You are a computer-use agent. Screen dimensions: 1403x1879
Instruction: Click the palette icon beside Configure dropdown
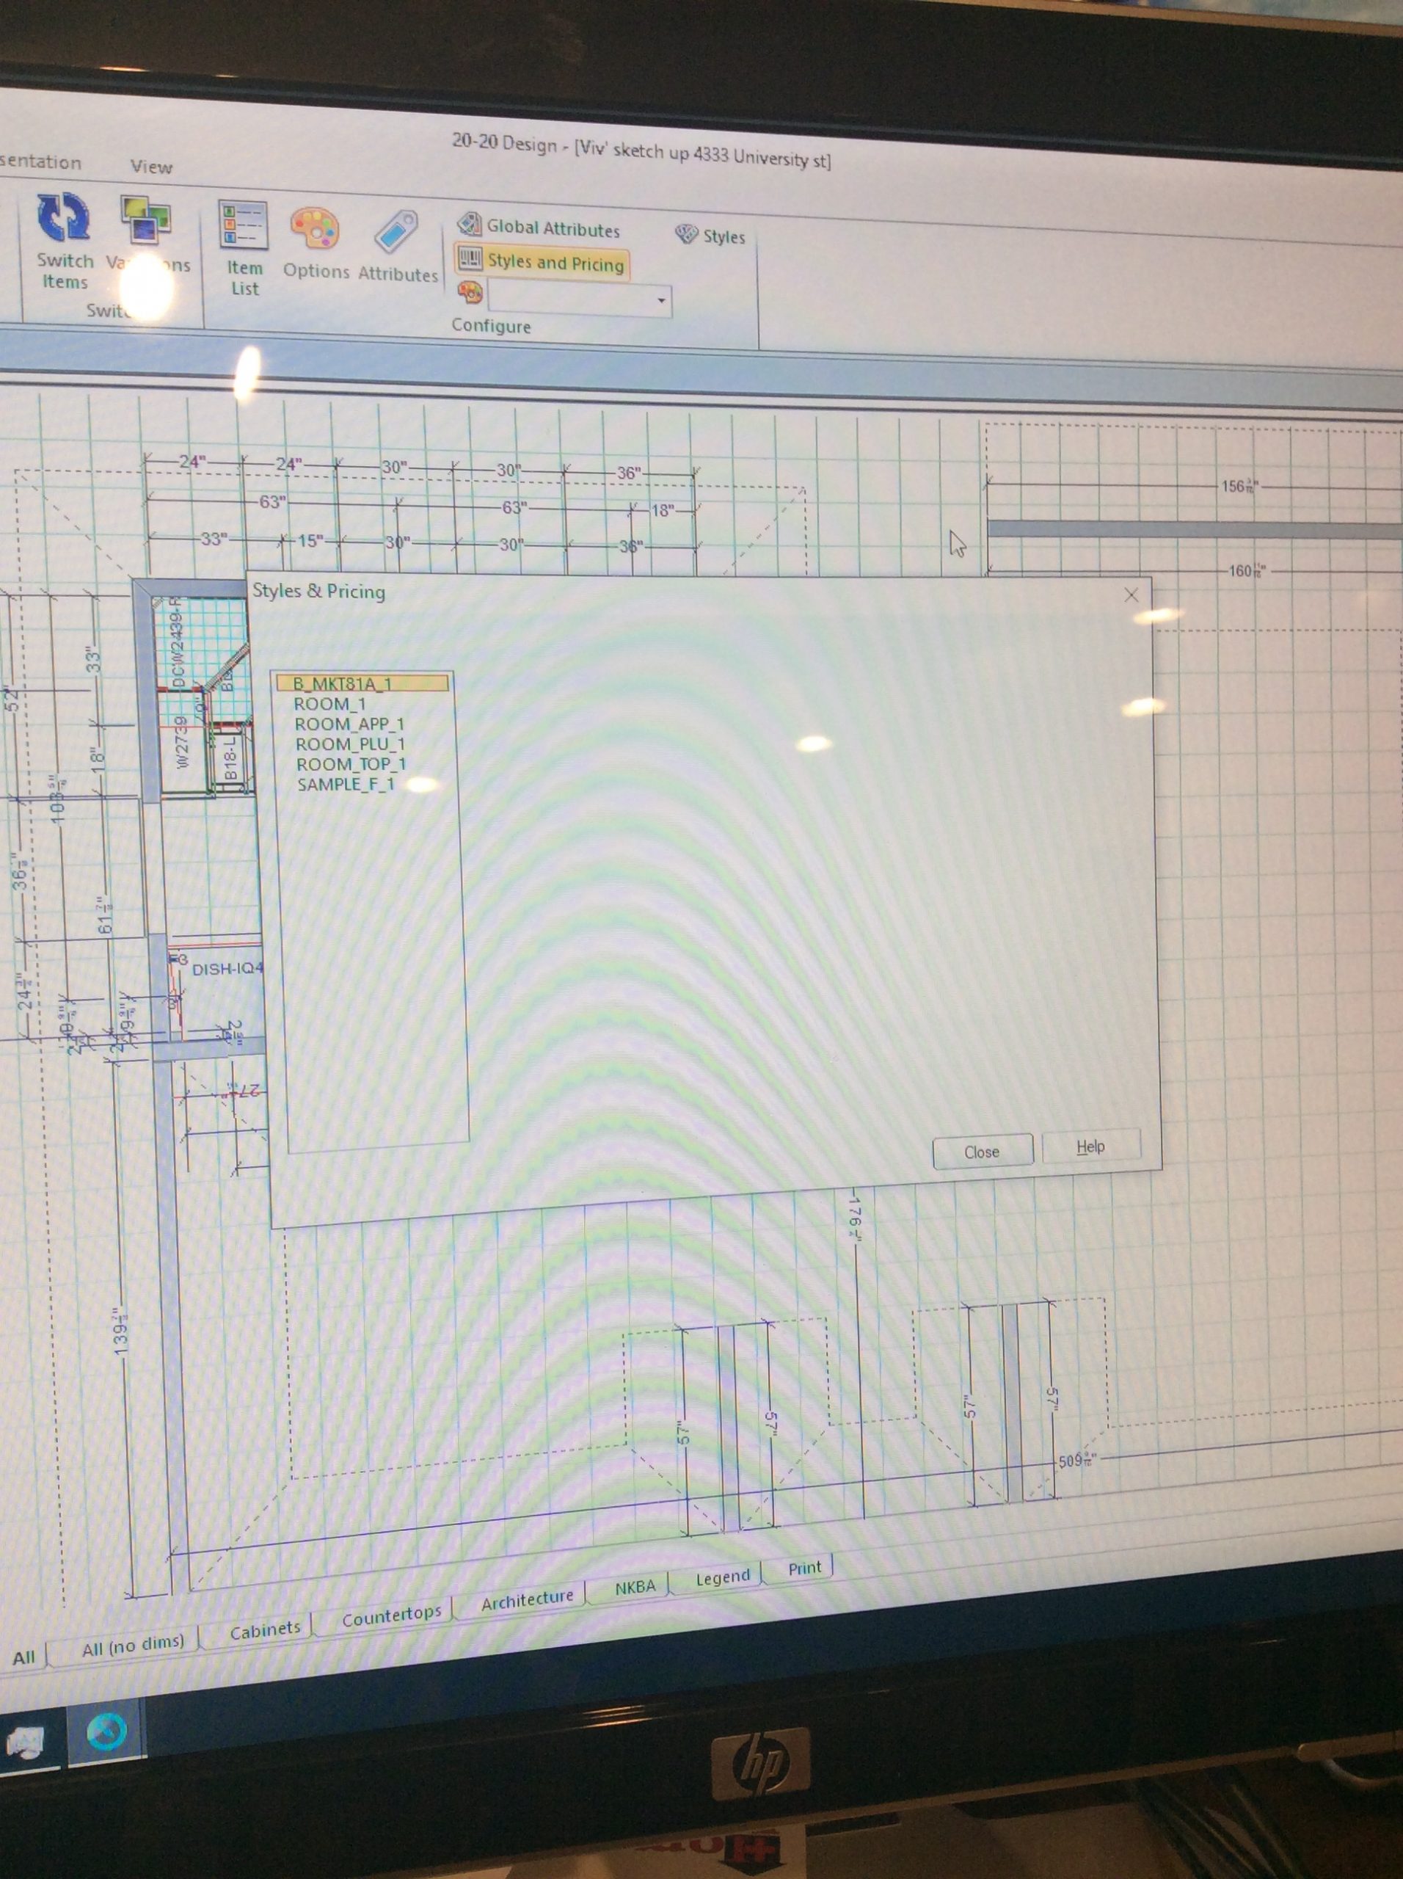470,293
